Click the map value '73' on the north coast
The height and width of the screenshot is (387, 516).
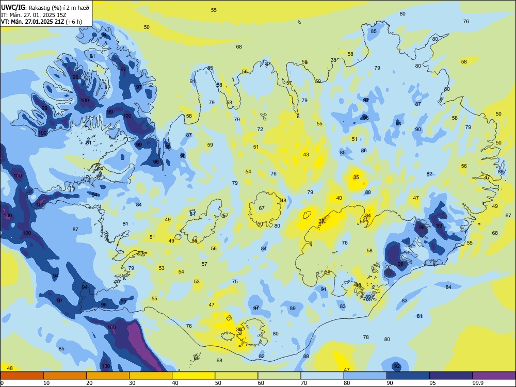pos(334,60)
